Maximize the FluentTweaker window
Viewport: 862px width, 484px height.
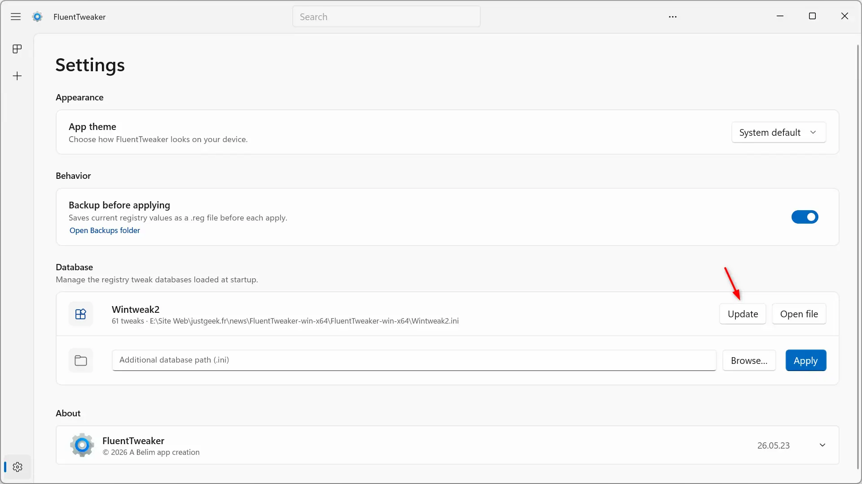tap(812, 16)
